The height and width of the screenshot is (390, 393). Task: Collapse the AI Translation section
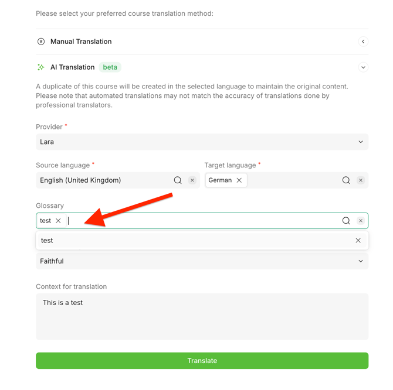click(x=363, y=67)
